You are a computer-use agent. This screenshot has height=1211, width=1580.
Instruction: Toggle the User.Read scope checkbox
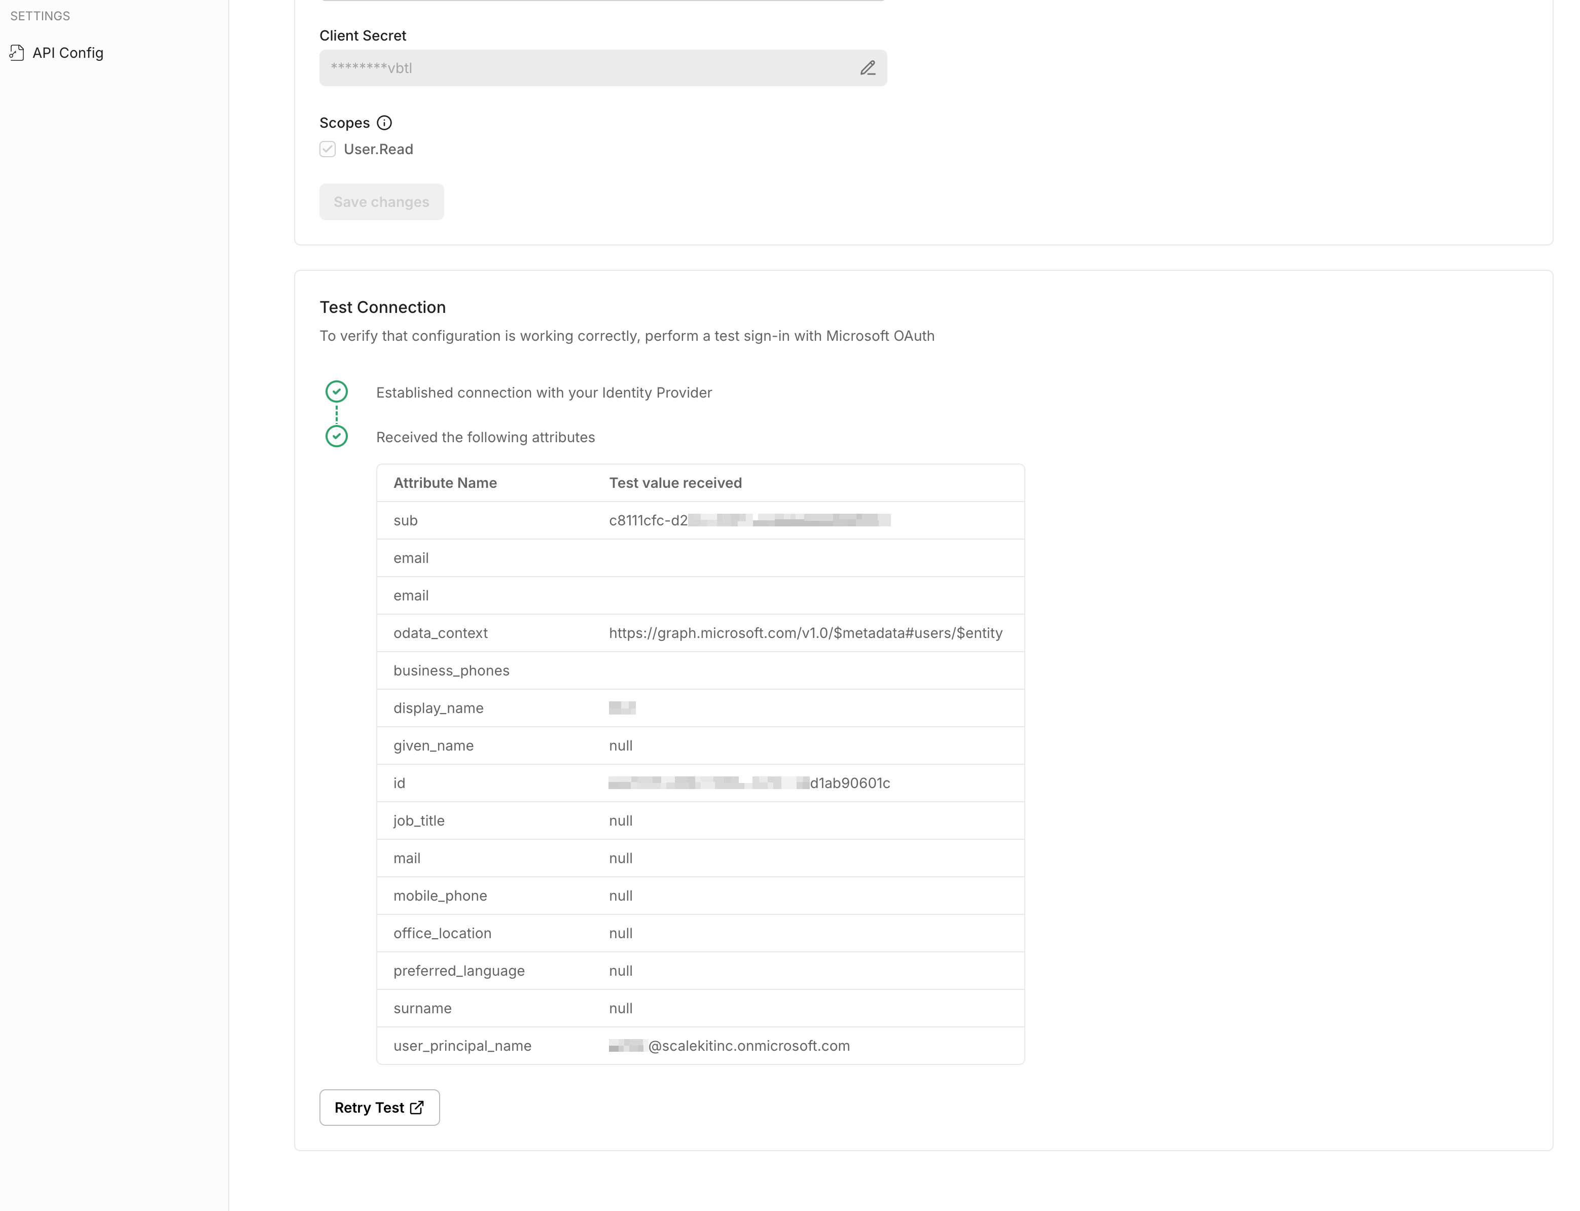pyautogui.click(x=327, y=149)
